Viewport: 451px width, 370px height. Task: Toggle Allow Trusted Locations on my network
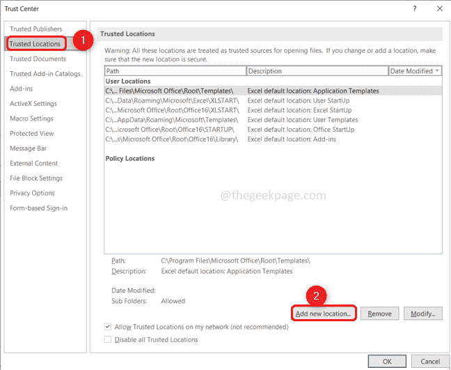pyautogui.click(x=107, y=327)
